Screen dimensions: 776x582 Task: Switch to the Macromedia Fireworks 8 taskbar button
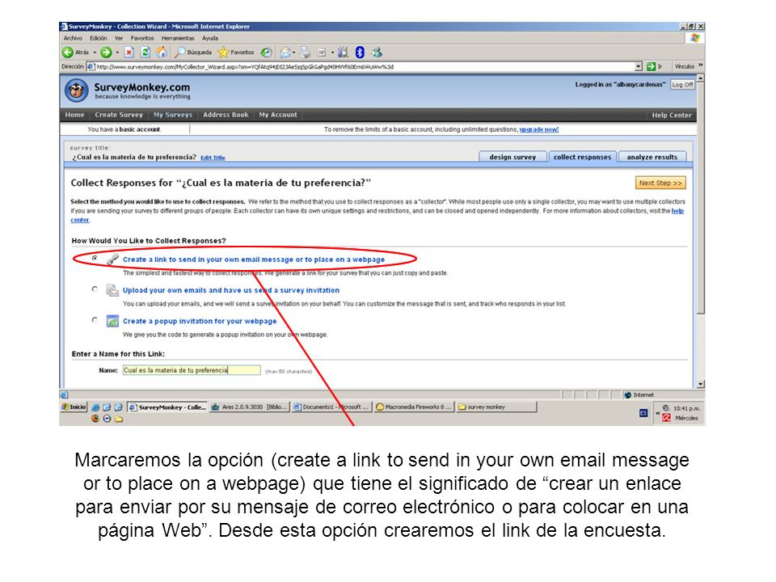tap(414, 407)
